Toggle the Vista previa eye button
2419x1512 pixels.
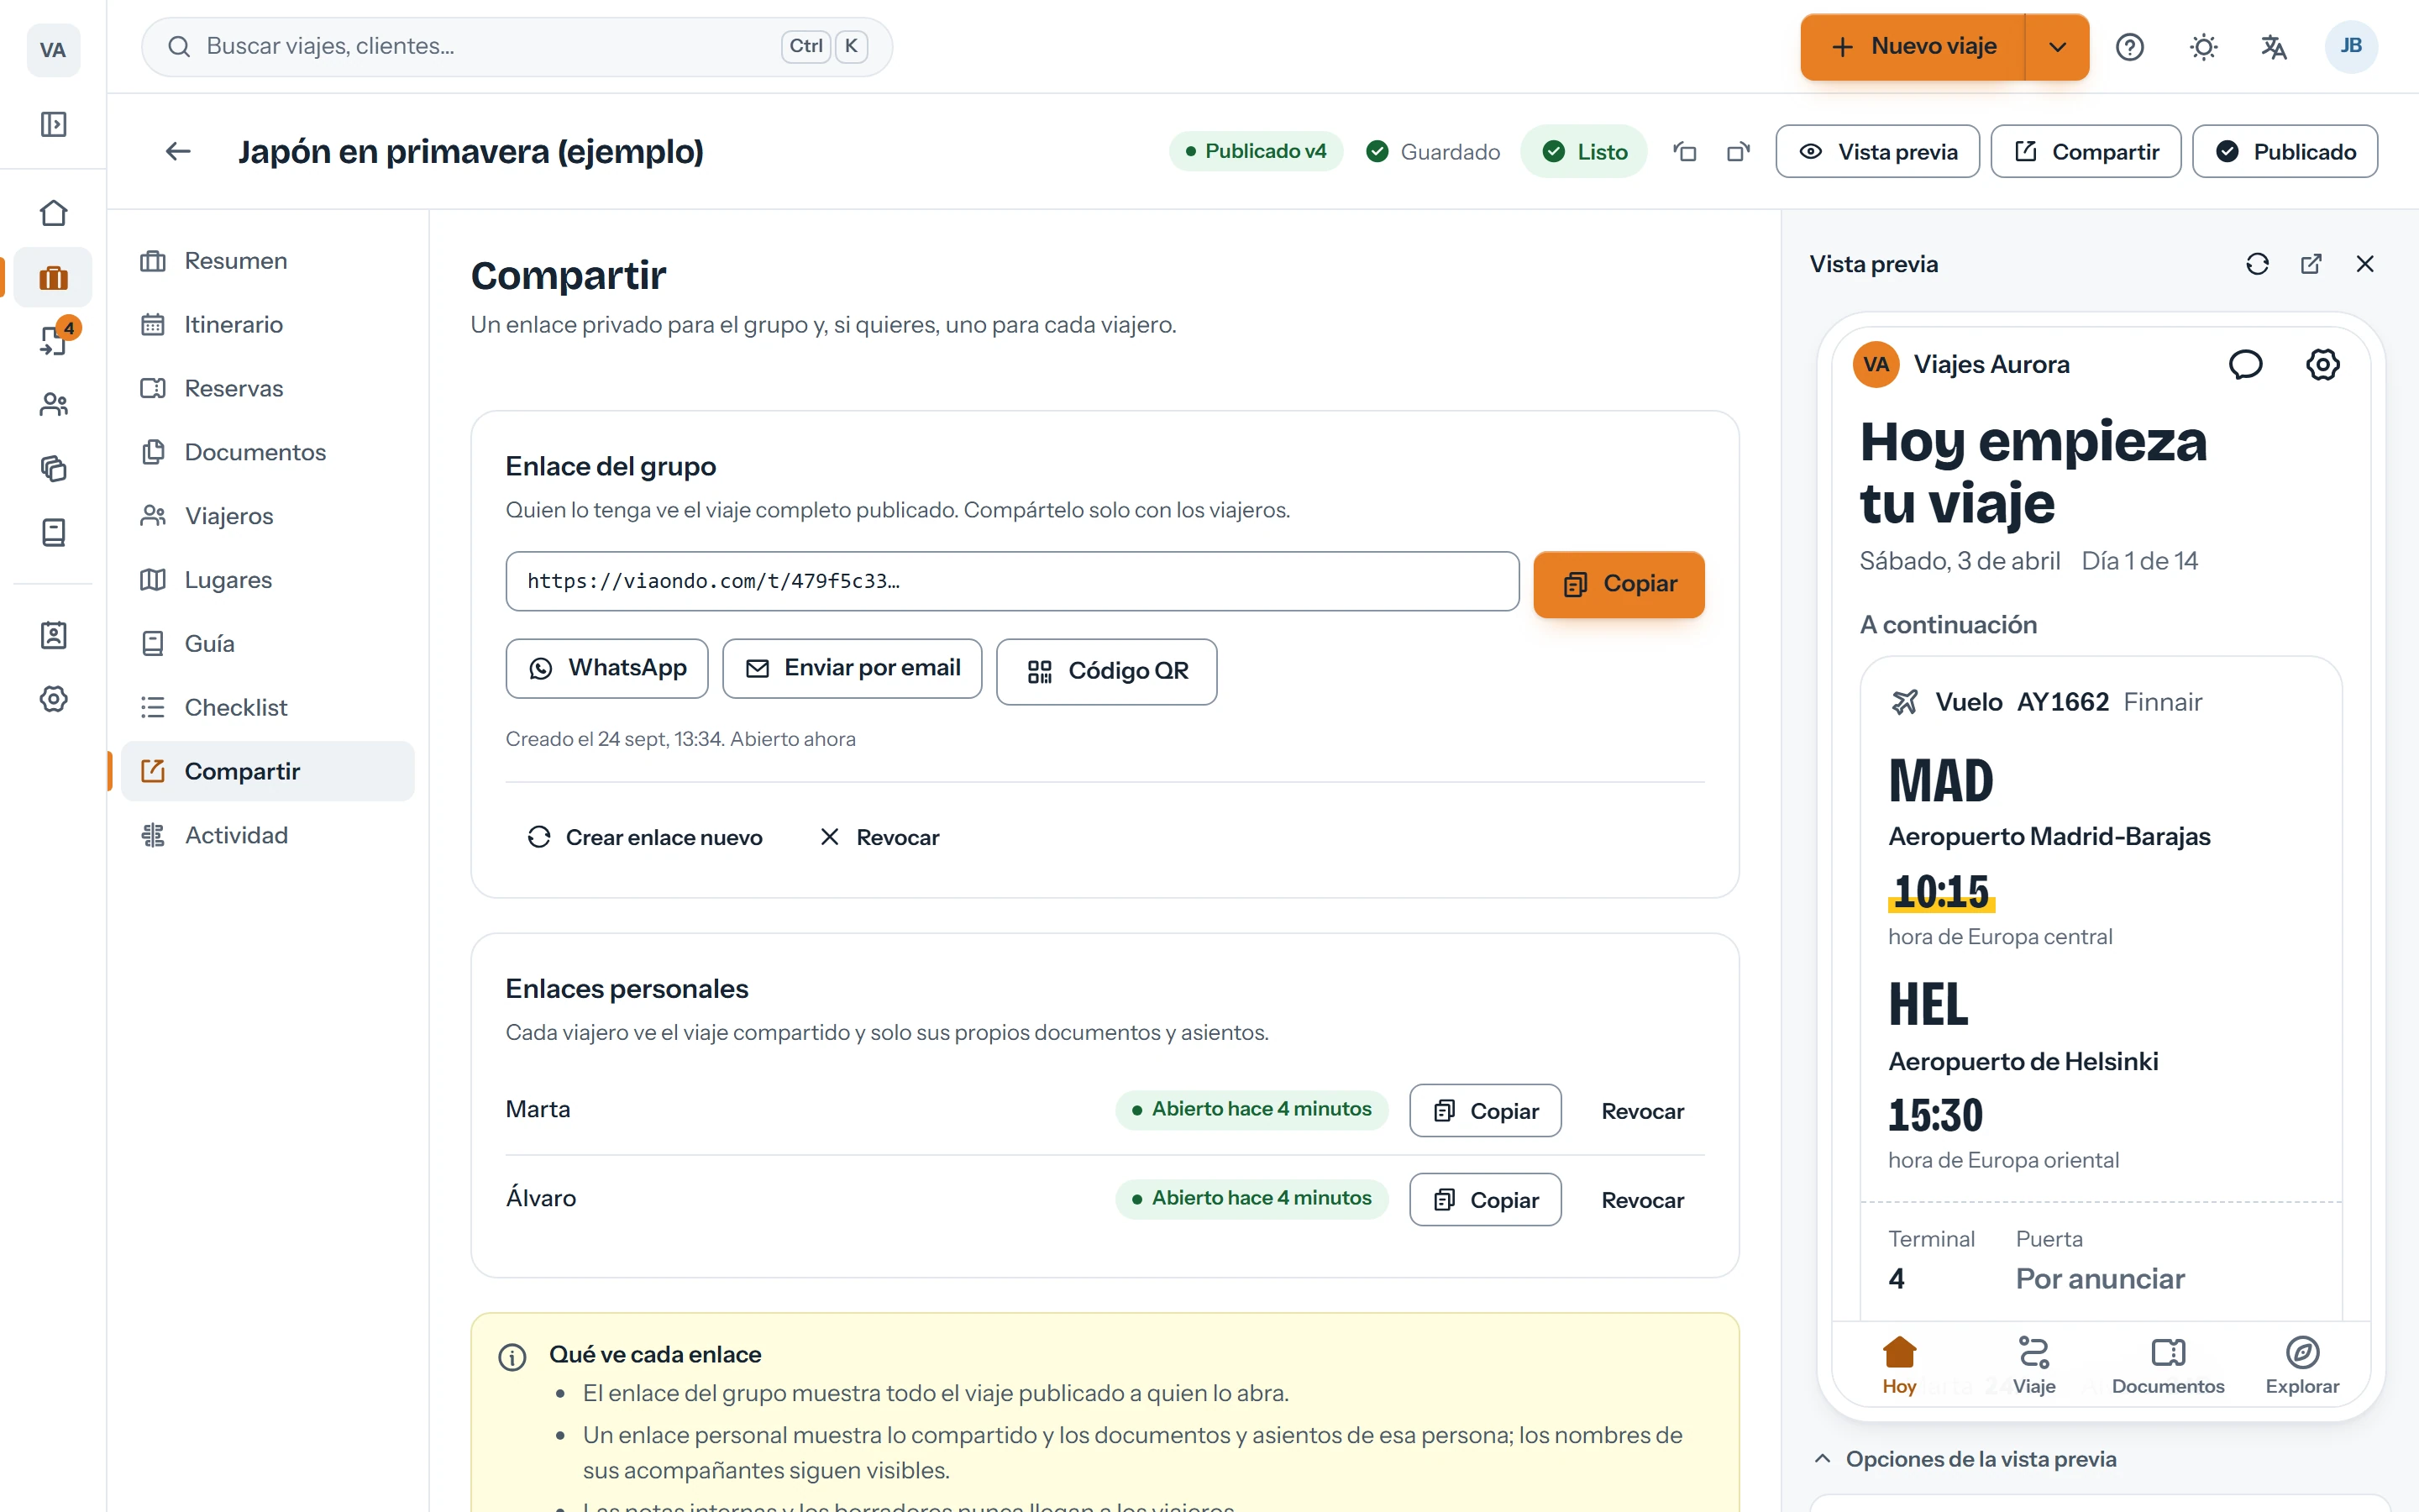tap(1877, 151)
